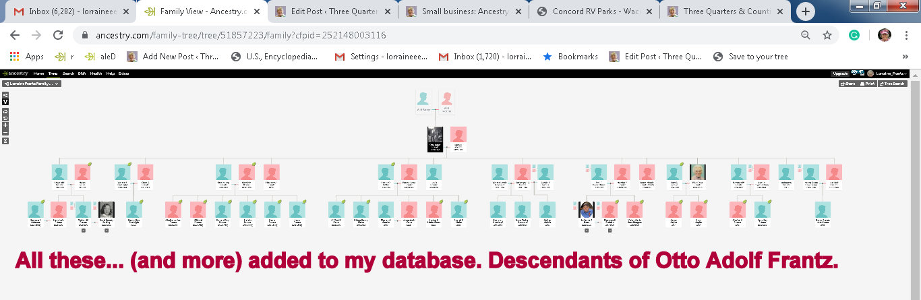Click the zoom in plus button
Screen dimensions: 921x300
point(5,125)
